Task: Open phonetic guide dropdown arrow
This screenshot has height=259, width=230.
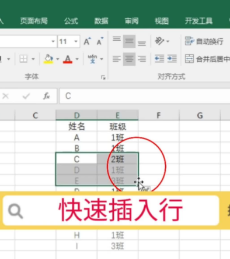Action: (x=102, y=59)
